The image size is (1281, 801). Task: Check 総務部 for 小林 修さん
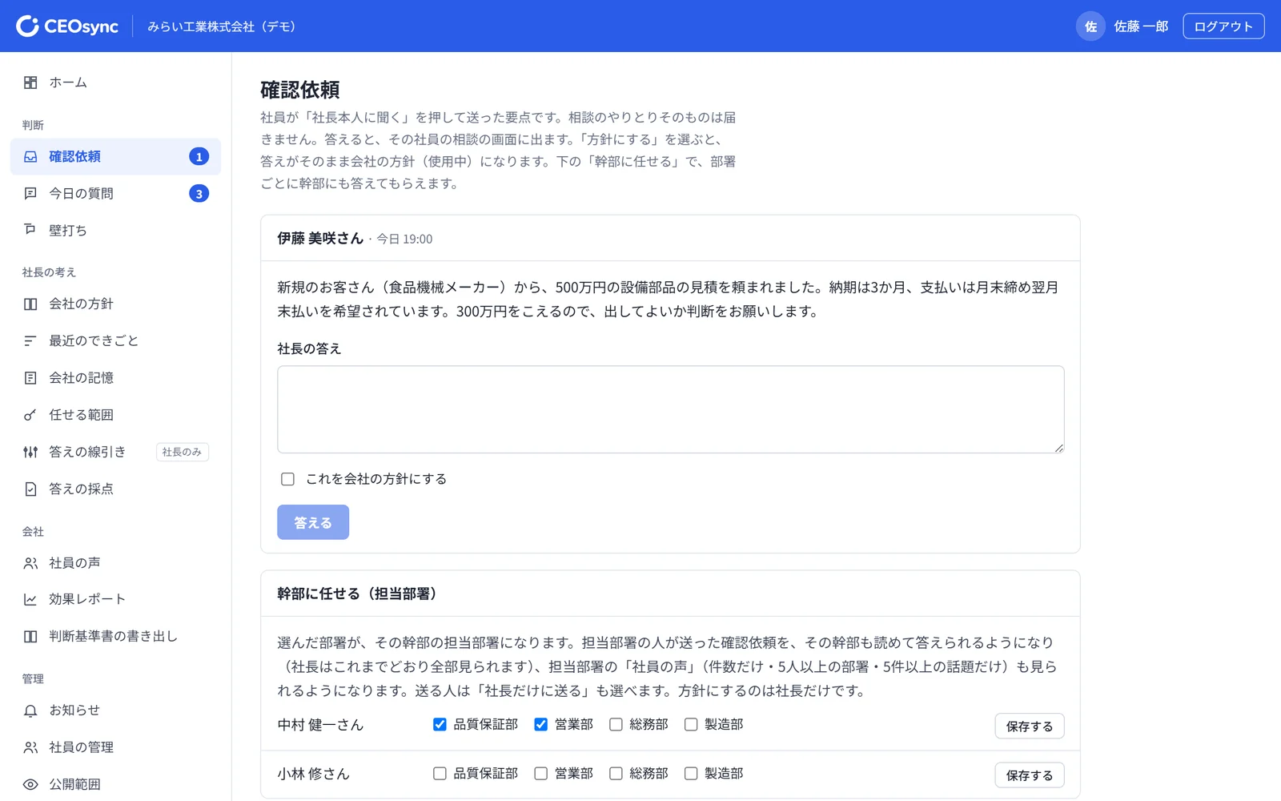tap(616, 773)
